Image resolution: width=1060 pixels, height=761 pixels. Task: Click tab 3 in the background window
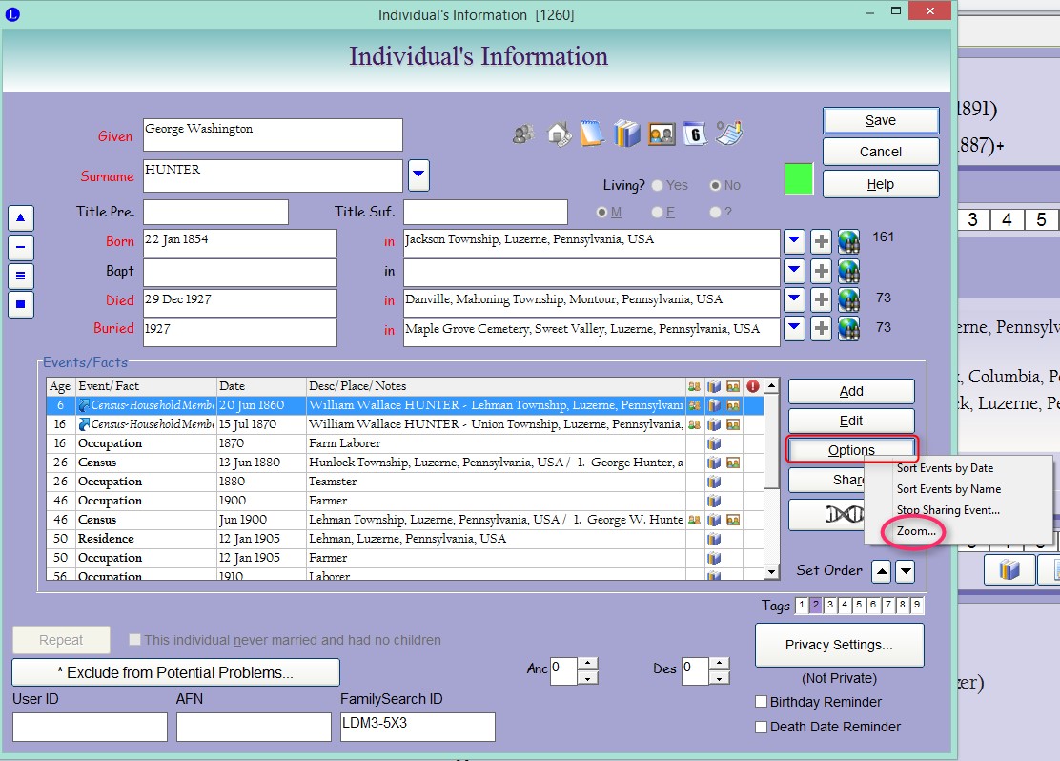point(973,220)
